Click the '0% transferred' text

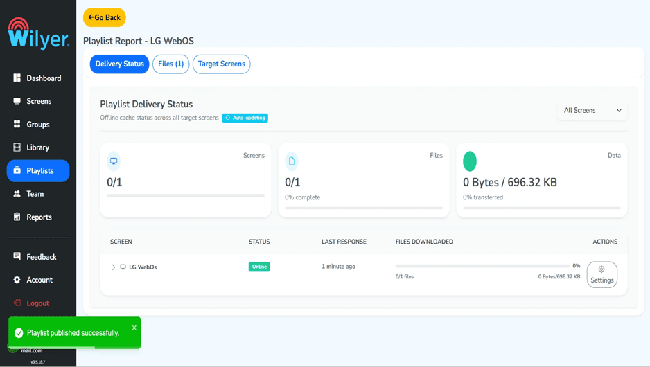pos(483,197)
